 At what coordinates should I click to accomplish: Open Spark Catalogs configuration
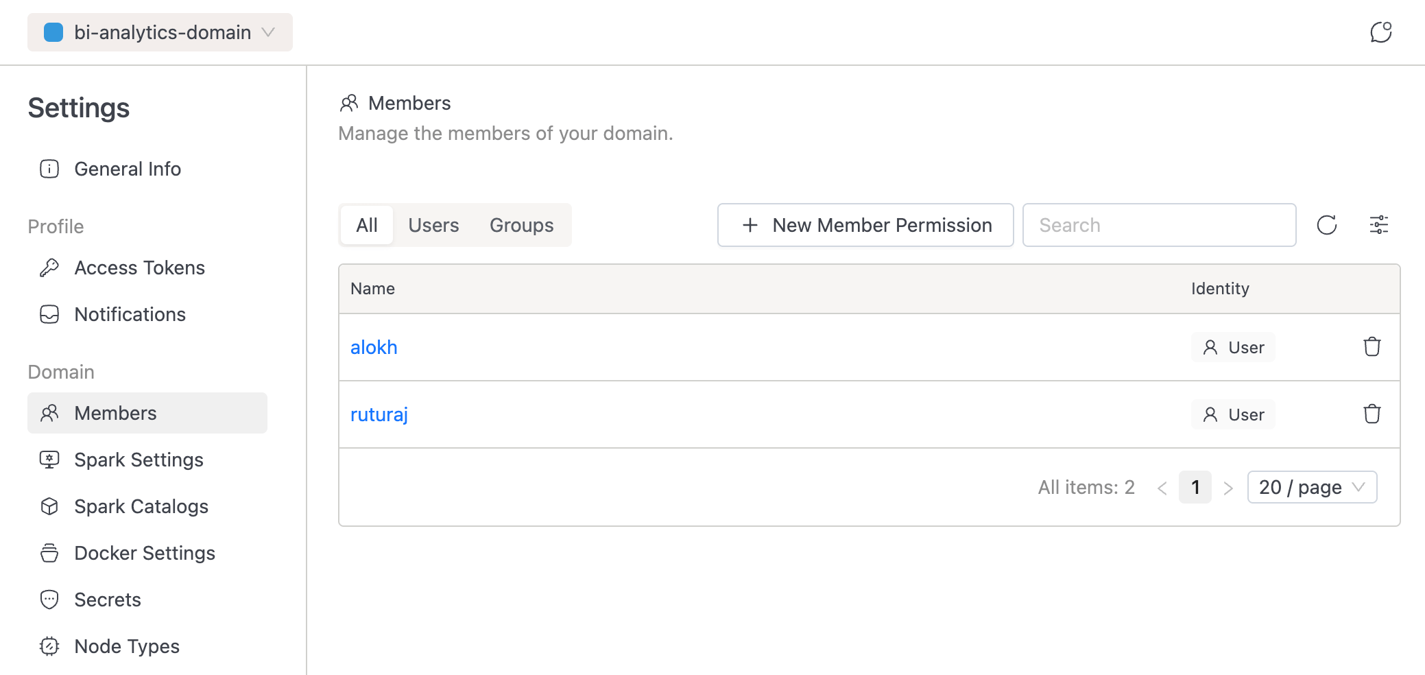(x=141, y=506)
